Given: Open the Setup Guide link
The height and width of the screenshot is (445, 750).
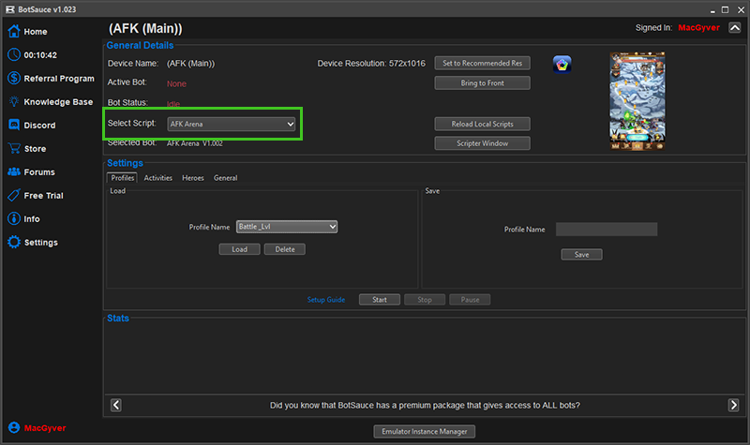Looking at the screenshot, I should click(326, 300).
